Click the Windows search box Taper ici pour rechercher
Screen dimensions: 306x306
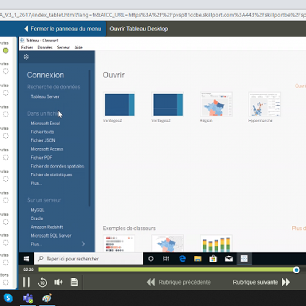pos(89,259)
